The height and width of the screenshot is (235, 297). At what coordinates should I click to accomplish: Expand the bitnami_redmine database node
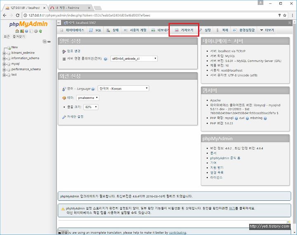(x=4, y=53)
